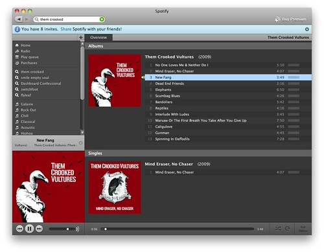Click the speaker volume icon
This screenshot has height=252, width=324.
point(78,229)
